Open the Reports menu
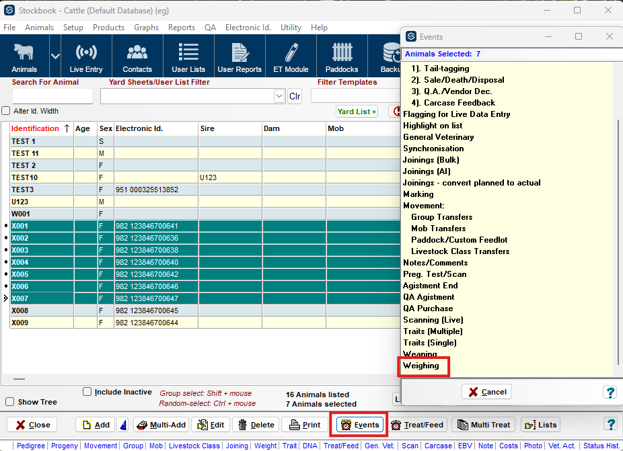The image size is (623, 451). (182, 28)
